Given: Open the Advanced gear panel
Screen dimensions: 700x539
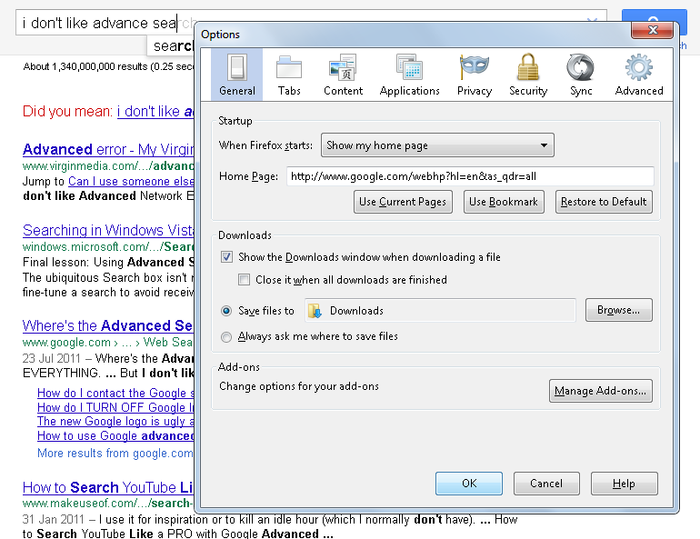Looking at the screenshot, I should tap(639, 75).
